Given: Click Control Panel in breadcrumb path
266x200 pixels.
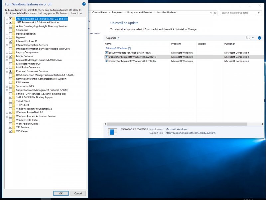Looking at the screenshot, I should 99,12.
